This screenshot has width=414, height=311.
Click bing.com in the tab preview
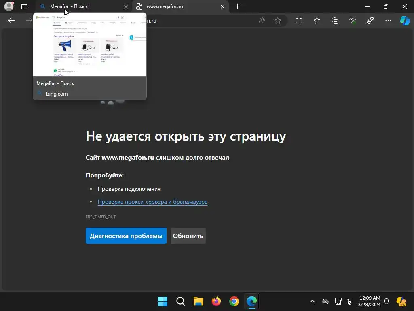(x=57, y=94)
